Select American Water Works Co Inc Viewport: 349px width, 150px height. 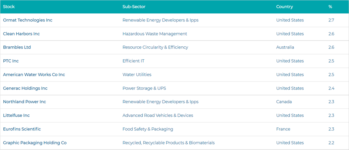(34, 74)
